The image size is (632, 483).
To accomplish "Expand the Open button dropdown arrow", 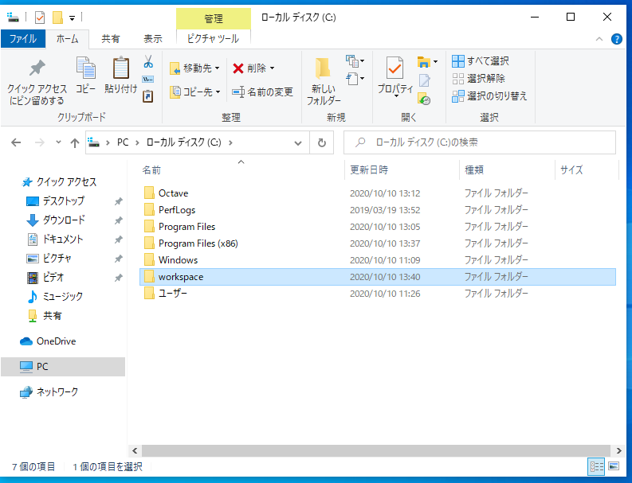I will (435, 61).
